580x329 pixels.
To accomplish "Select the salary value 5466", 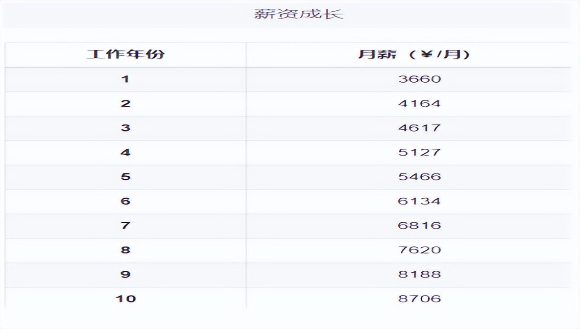I will 419,177.
